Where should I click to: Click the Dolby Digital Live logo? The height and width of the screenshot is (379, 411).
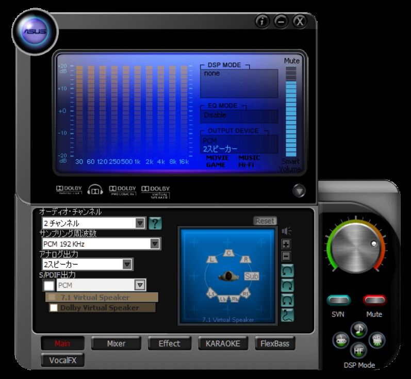coord(69,190)
